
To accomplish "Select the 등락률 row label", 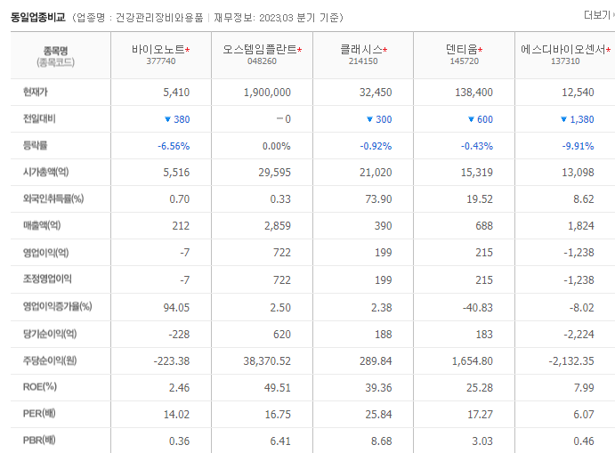I will [x=36, y=145].
